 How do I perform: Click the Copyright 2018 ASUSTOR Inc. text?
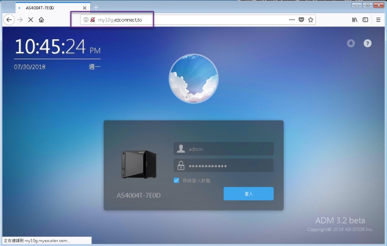pyautogui.click(x=340, y=229)
